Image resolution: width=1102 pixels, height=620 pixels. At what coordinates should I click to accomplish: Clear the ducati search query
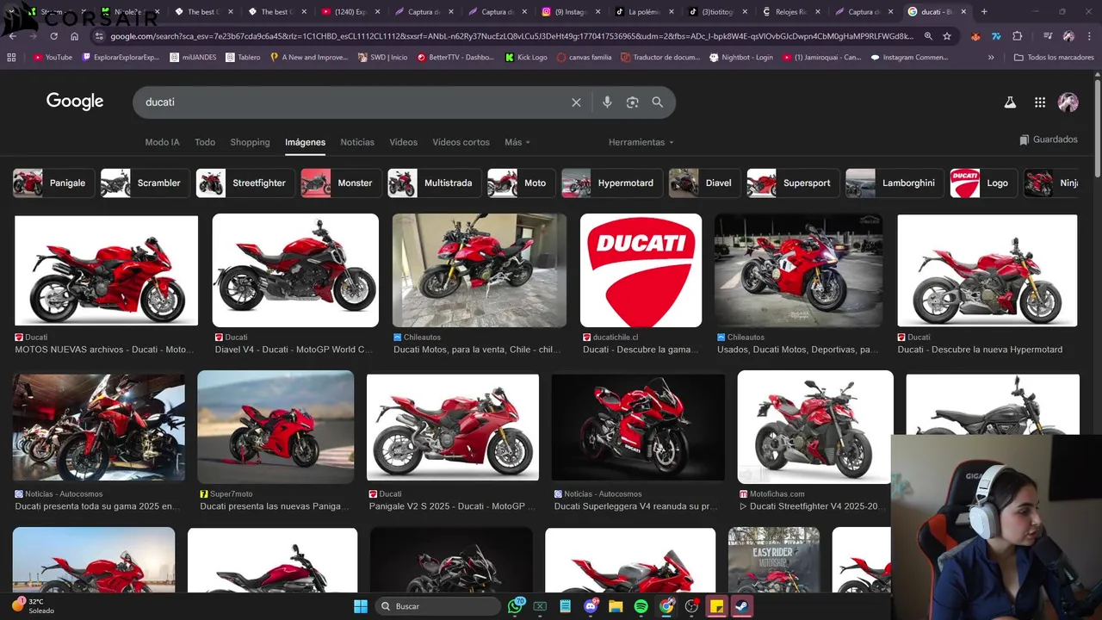pos(576,102)
